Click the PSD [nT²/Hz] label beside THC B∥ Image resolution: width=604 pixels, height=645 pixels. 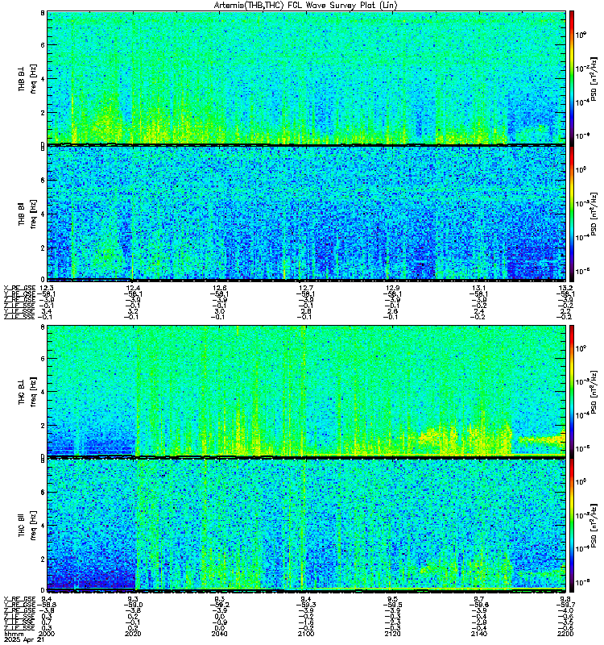tap(594, 526)
